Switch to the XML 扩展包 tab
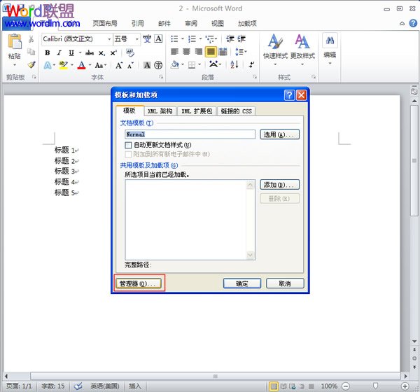 point(197,111)
